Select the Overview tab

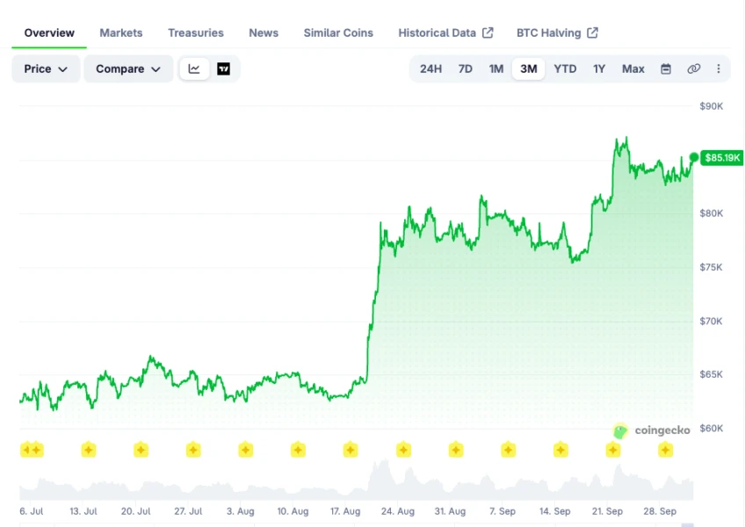49,32
